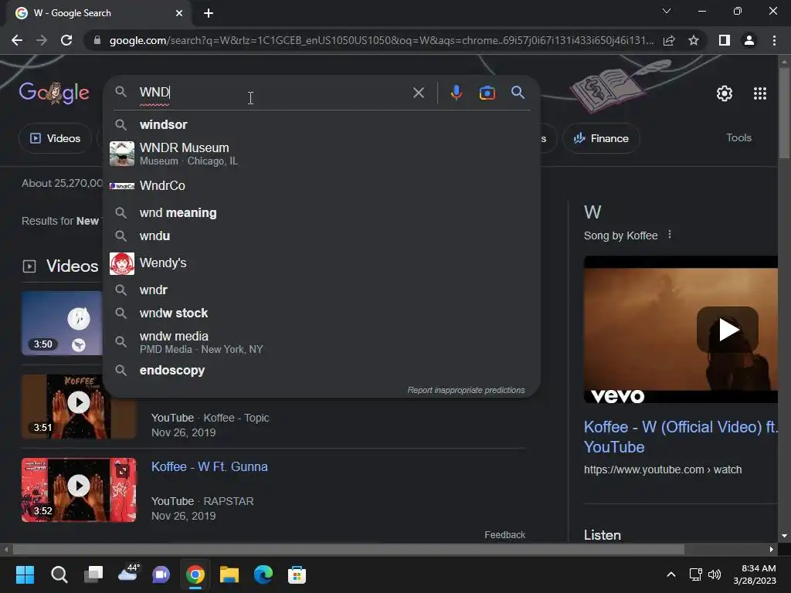Open Windows taskbar search
Image resolution: width=791 pixels, height=593 pixels.
(59, 574)
